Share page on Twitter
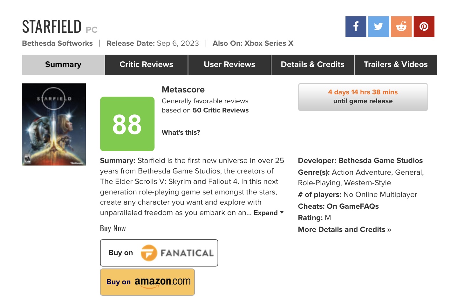450x298 pixels. [378, 27]
